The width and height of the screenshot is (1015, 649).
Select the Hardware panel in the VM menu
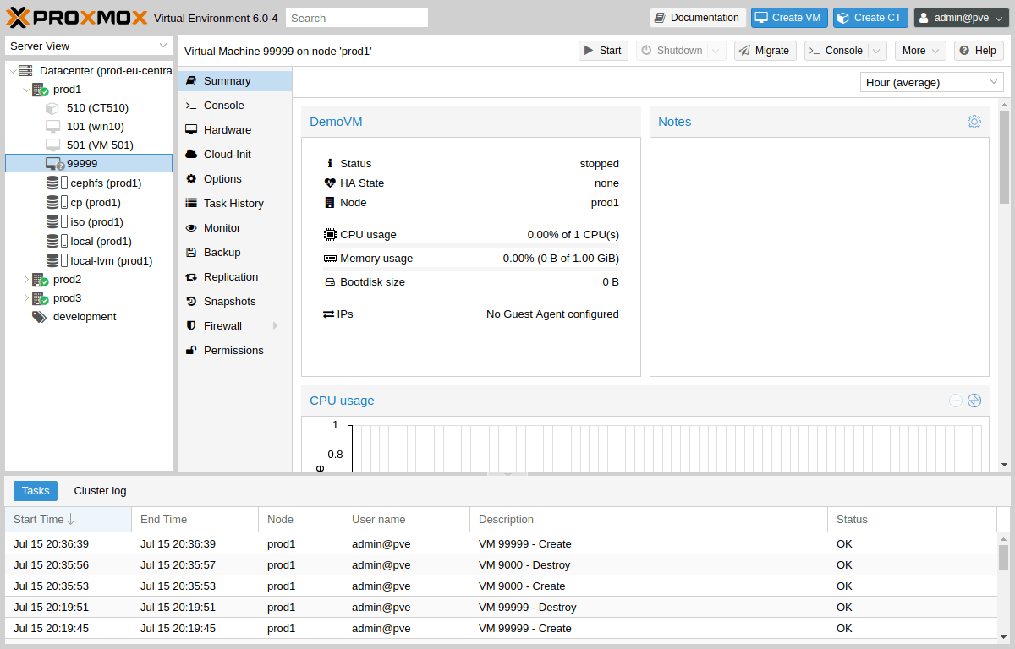pos(227,129)
